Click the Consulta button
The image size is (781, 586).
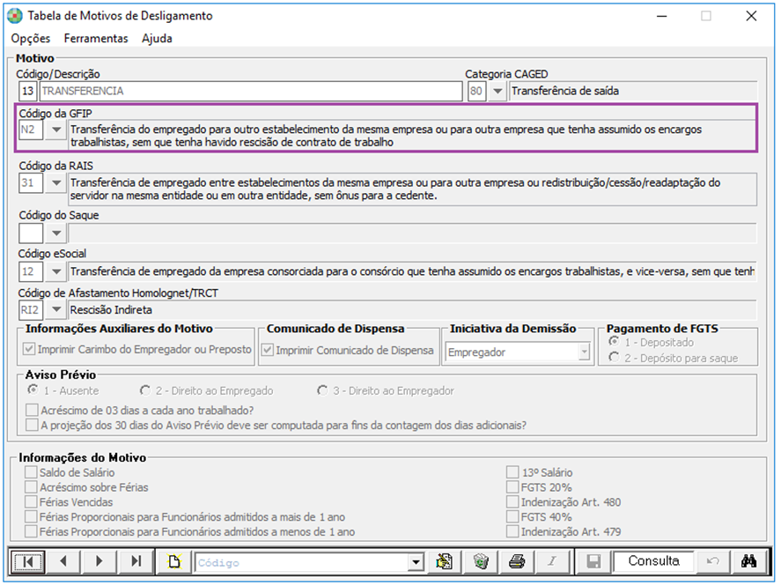[652, 561]
